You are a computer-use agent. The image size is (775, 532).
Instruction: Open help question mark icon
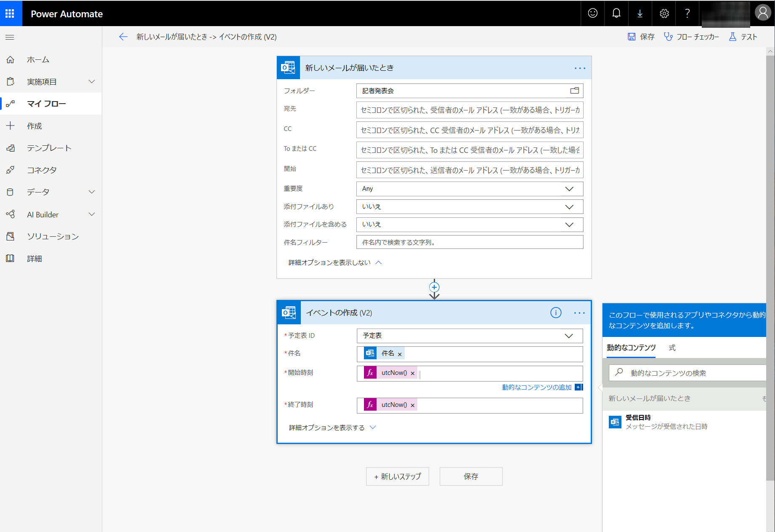click(687, 13)
